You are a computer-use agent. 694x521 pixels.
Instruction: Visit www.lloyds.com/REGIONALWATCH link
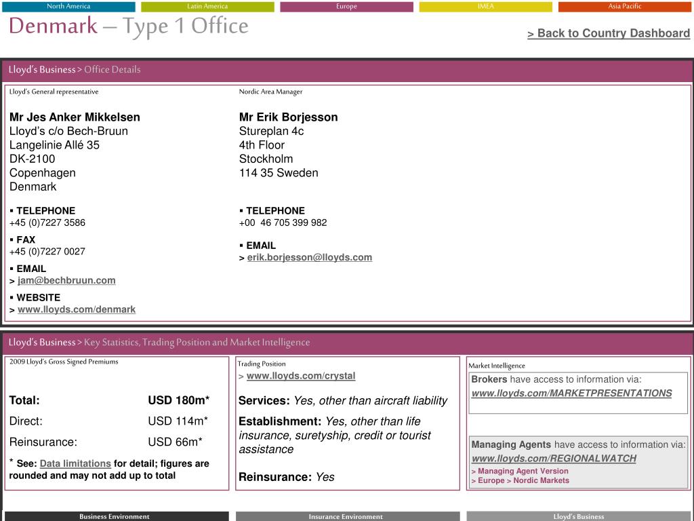click(x=554, y=459)
